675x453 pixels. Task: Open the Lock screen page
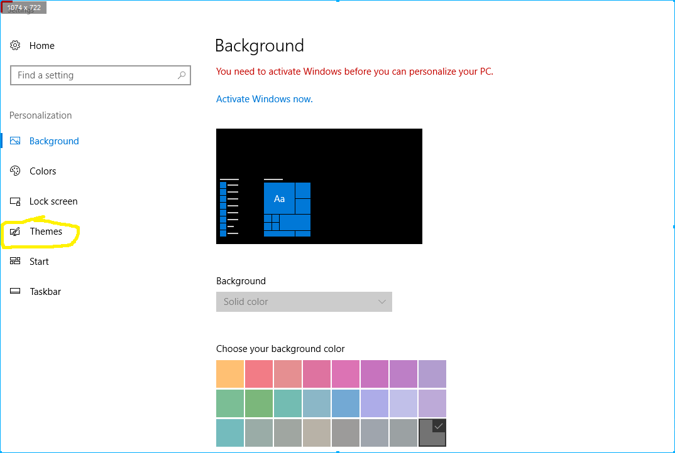[53, 201]
